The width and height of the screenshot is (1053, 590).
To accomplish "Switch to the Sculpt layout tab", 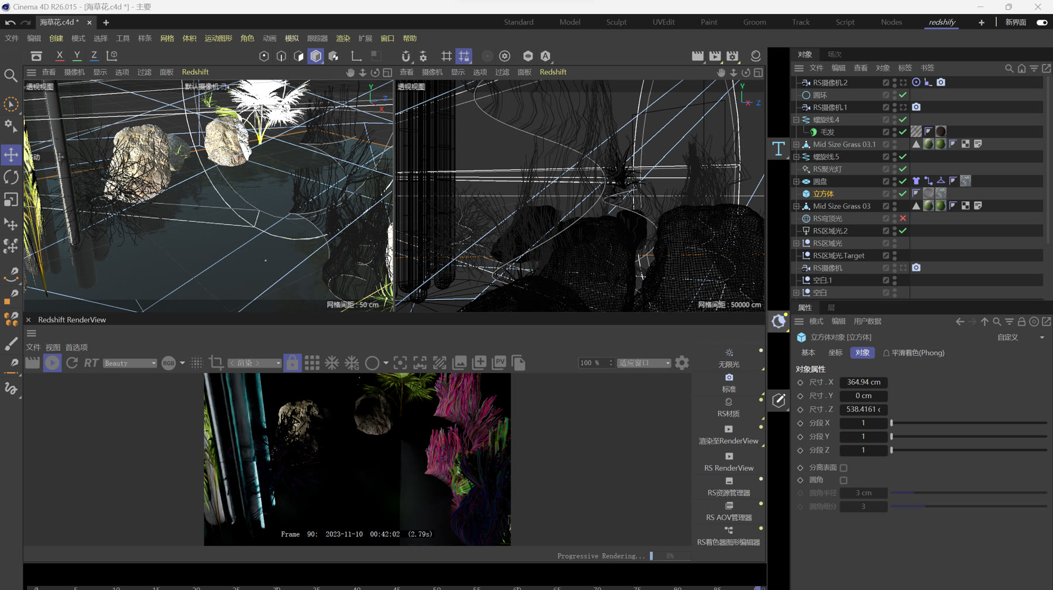I will tap(616, 22).
